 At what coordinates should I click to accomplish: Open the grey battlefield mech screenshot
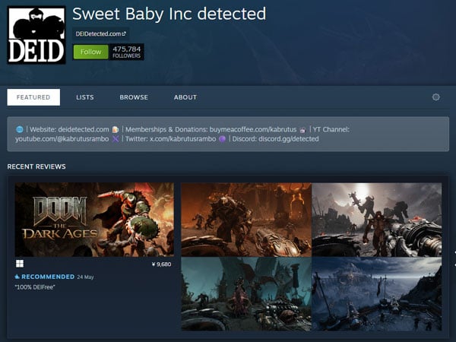tap(377, 220)
